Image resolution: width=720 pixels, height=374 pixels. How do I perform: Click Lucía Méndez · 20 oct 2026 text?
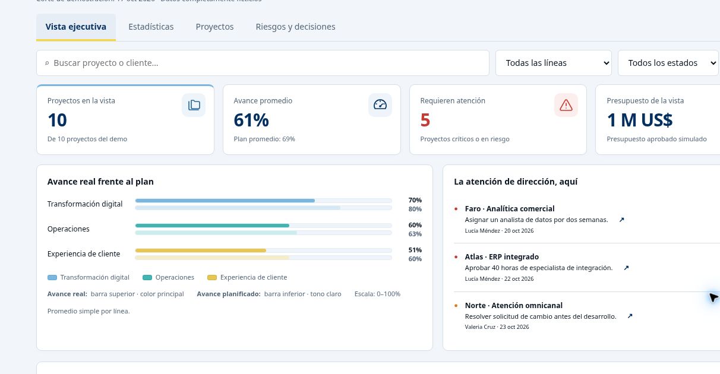click(x=499, y=231)
